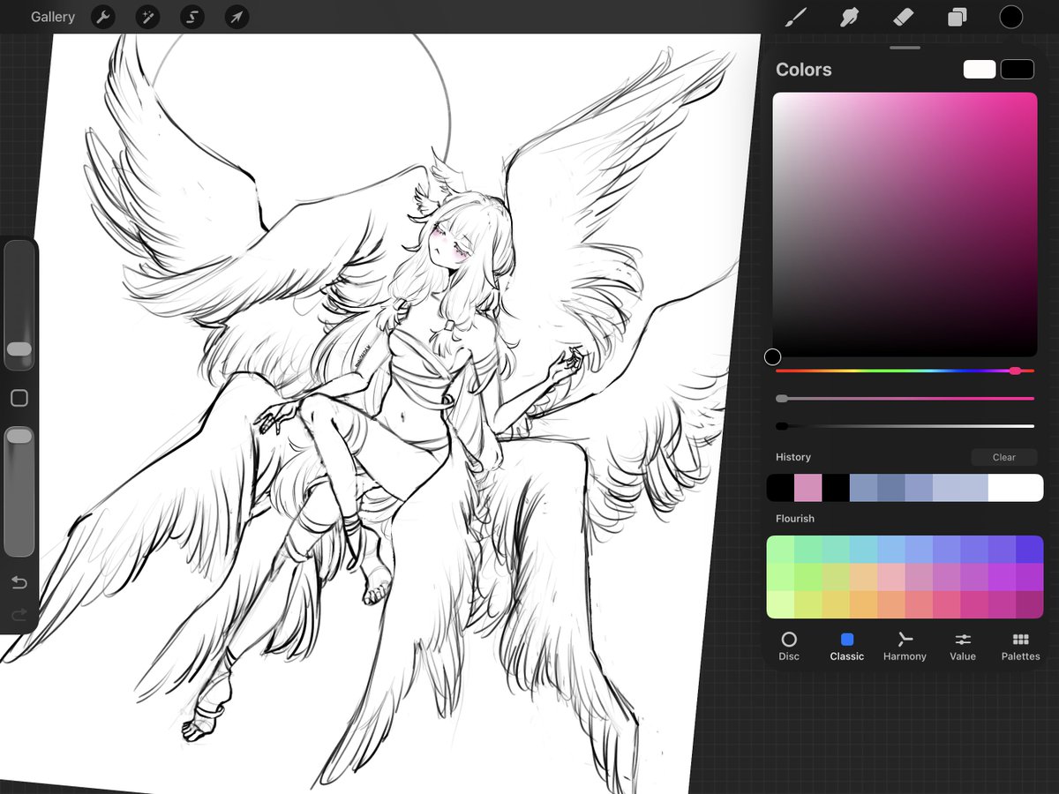The height and width of the screenshot is (794, 1059).
Task: Switch to the Disc color tab
Action: pos(789,646)
